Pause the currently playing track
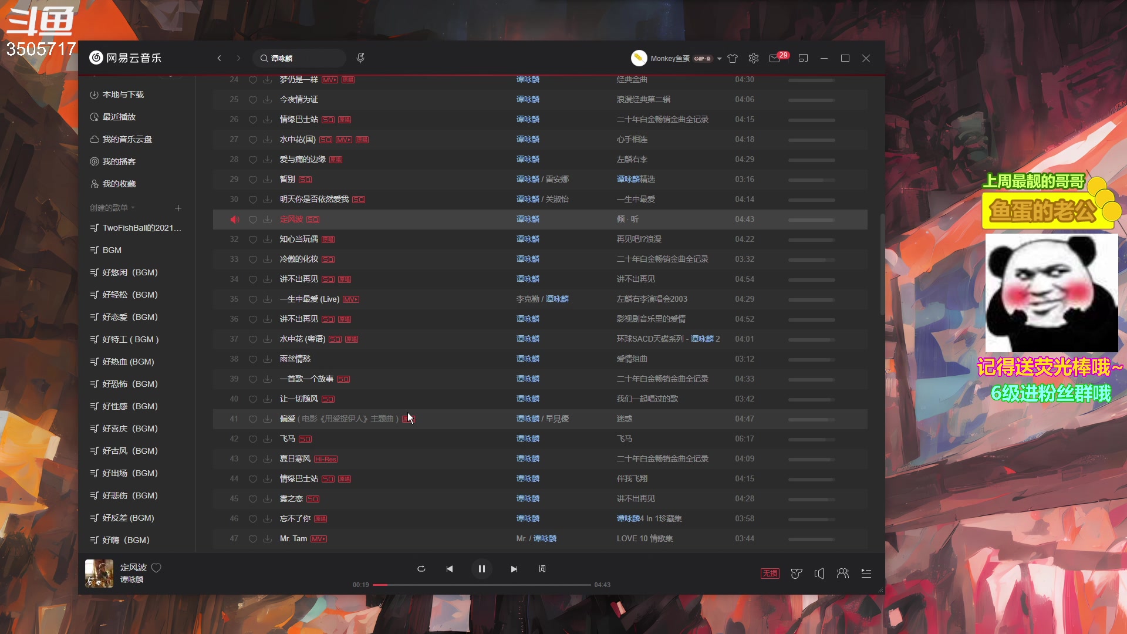 (x=481, y=568)
